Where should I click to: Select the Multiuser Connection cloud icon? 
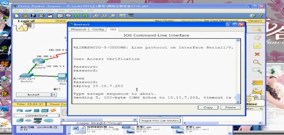pyautogui.click(x=49, y=120)
